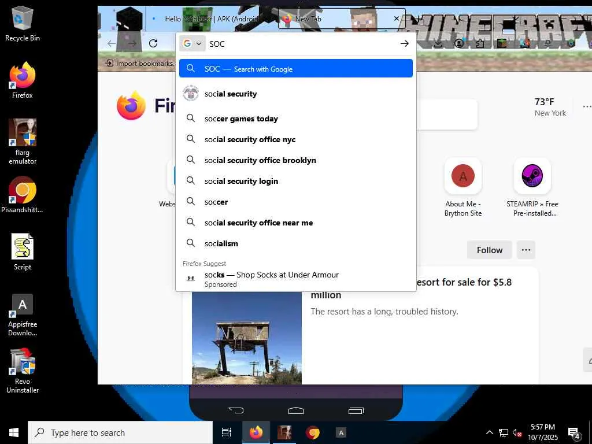592x444 pixels.
Task: Click the Windows 'Type here to search' box
Action: click(x=120, y=432)
